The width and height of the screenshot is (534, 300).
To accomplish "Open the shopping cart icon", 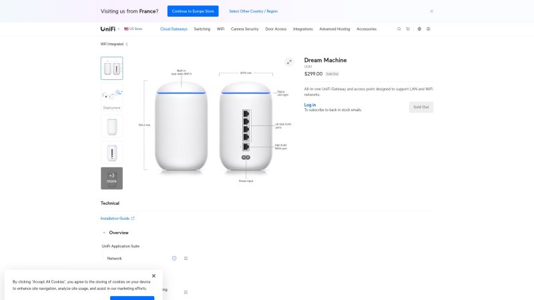I will click(408, 29).
